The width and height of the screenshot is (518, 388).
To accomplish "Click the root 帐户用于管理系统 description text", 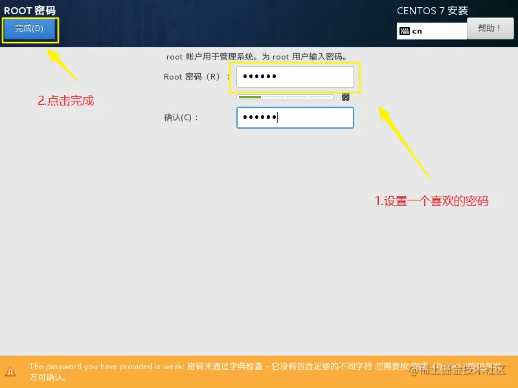I will [x=256, y=57].
